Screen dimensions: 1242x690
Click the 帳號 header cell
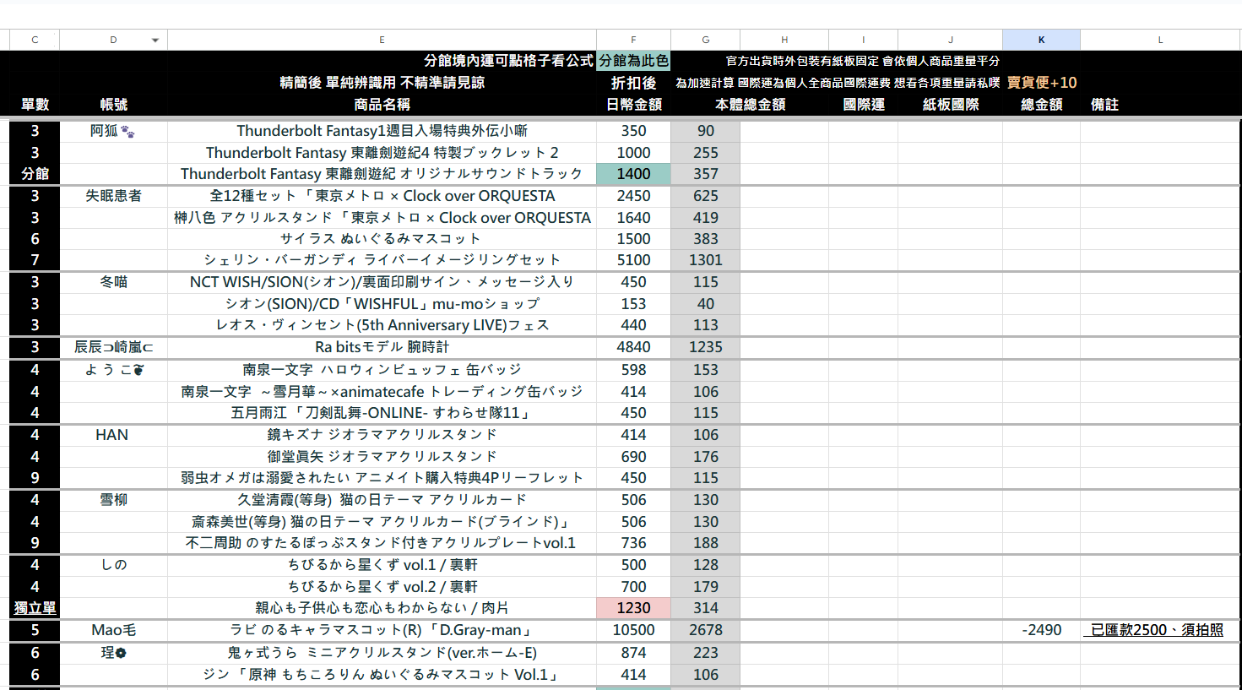pos(113,105)
